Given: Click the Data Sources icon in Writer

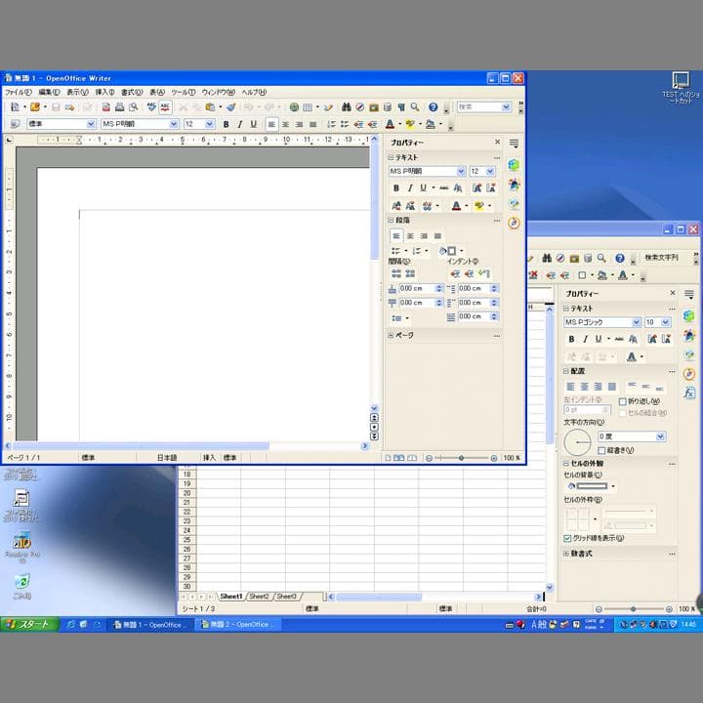Looking at the screenshot, I should pos(388,107).
